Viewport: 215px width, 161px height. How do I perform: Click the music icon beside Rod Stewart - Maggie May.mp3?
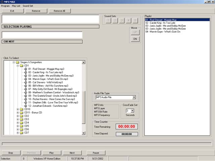click(26, 69)
